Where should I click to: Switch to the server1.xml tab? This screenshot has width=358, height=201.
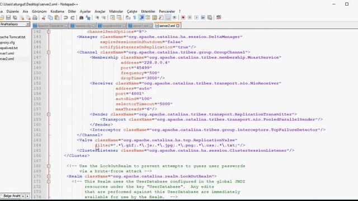140,26
